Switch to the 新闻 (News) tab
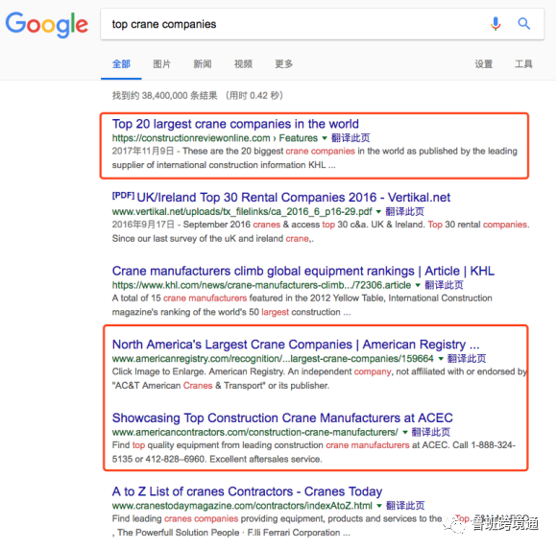 pos(203,64)
